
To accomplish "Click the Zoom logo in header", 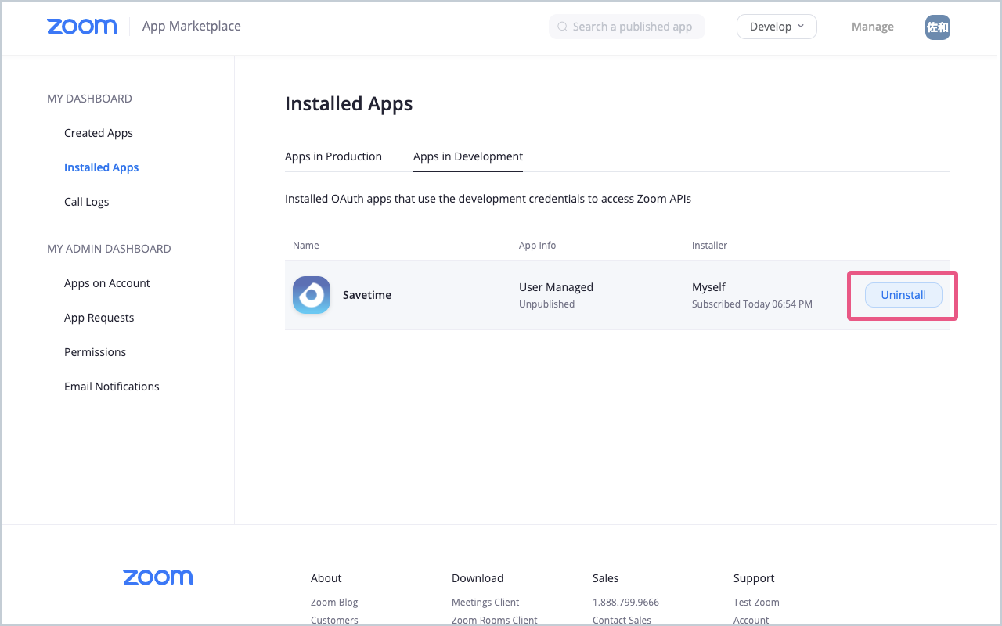I will [x=81, y=27].
